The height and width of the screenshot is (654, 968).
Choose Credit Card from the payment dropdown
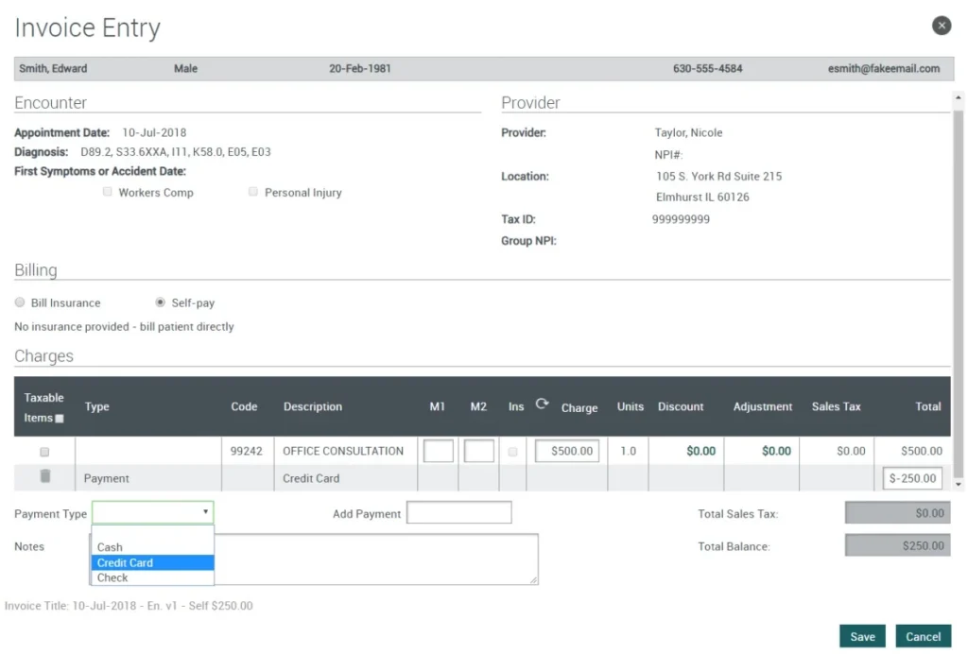coord(124,562)
